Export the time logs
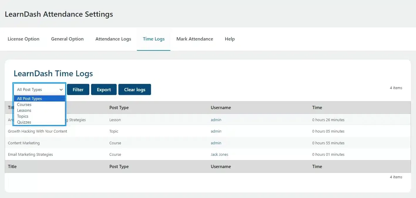The height and width of the screenshot is (198, 416). click(104, 89)
